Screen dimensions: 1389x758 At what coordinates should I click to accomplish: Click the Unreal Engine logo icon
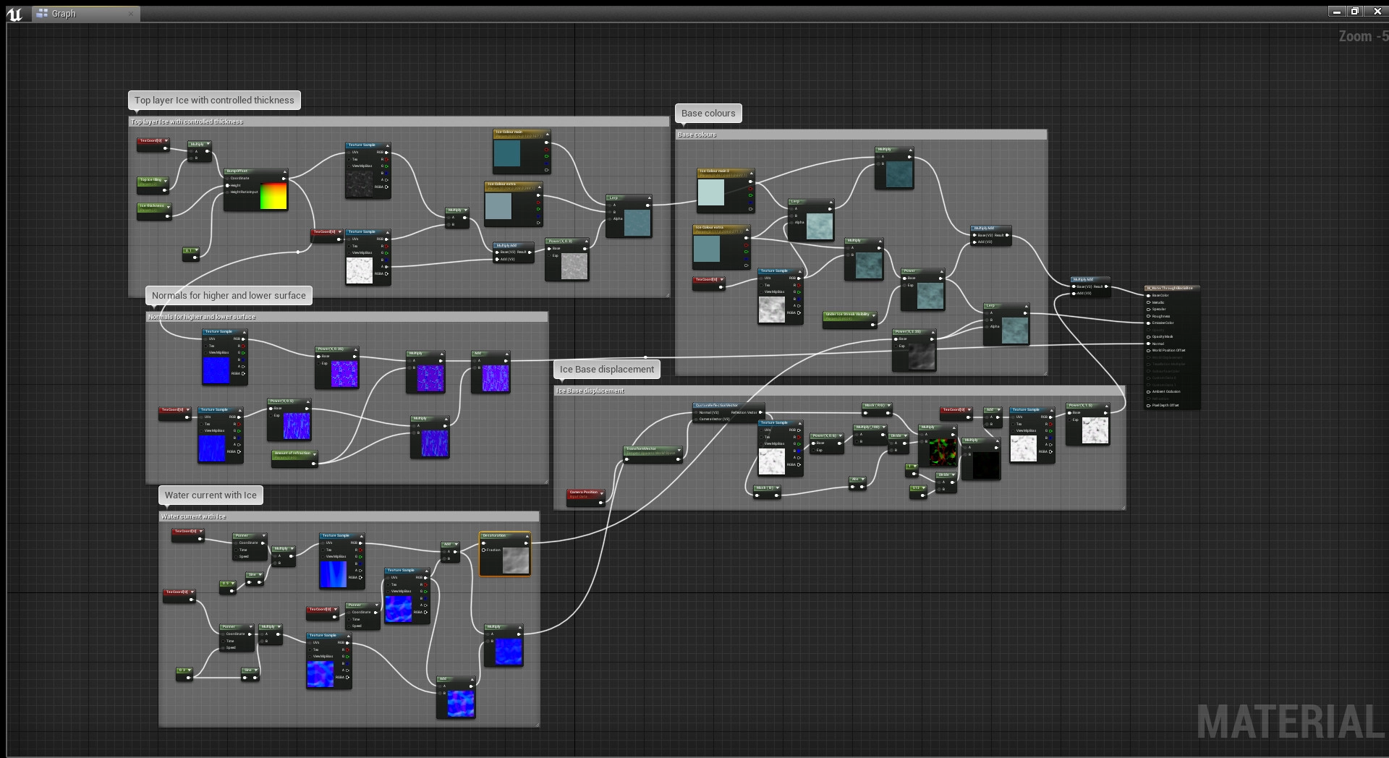pyautogui.click(x=14, y=14)
